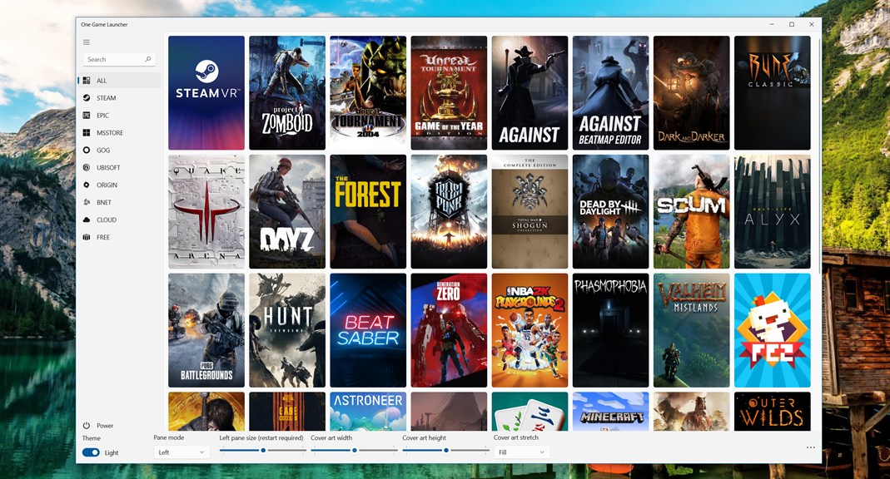Open the DayZ cover
The image size is (890, 479).
coord(287,211)
